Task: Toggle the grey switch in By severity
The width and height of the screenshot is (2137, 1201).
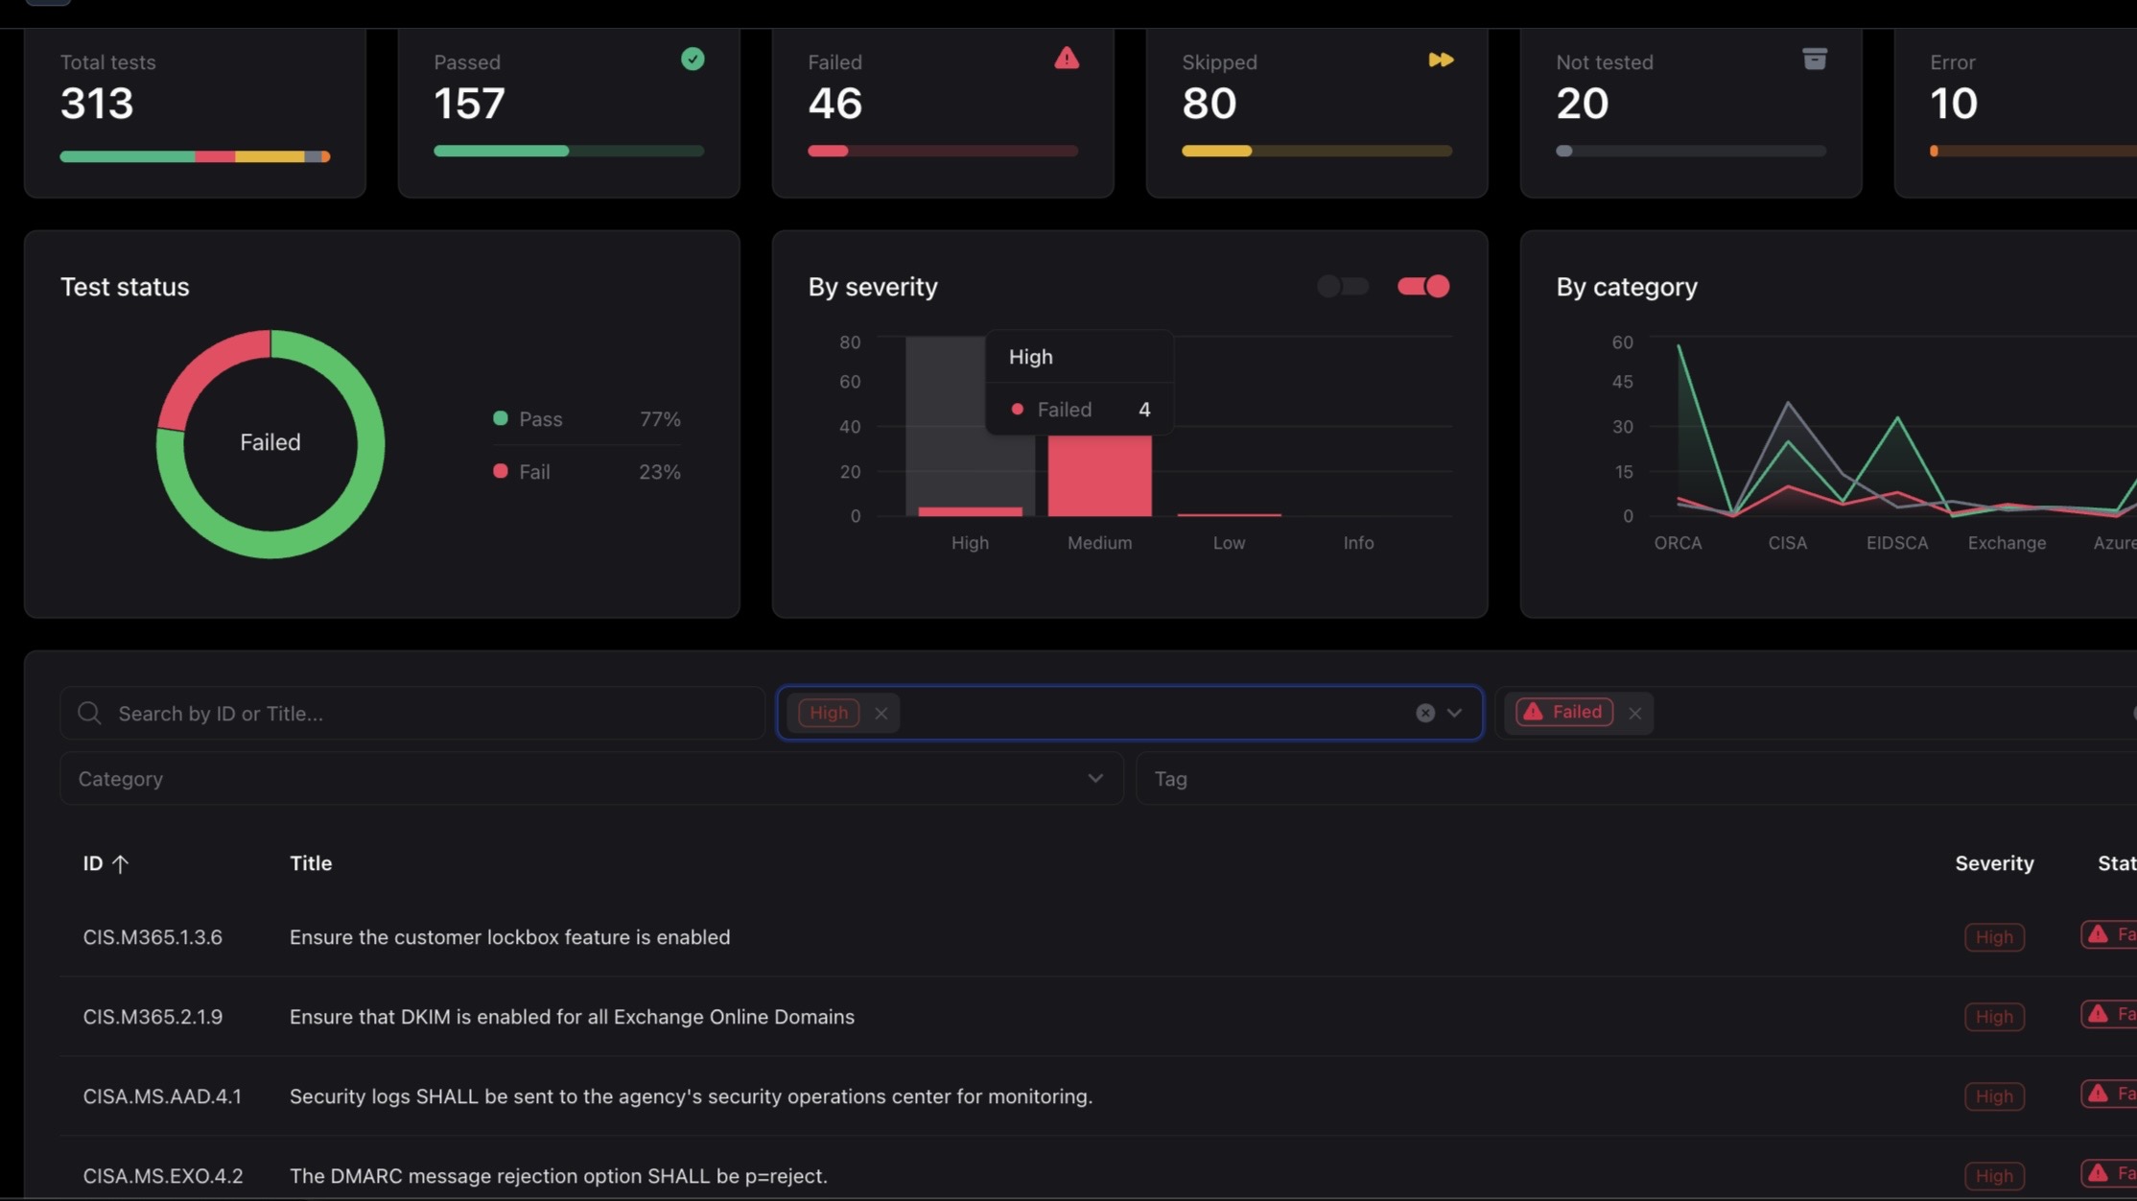Action: pos(1342,286)
